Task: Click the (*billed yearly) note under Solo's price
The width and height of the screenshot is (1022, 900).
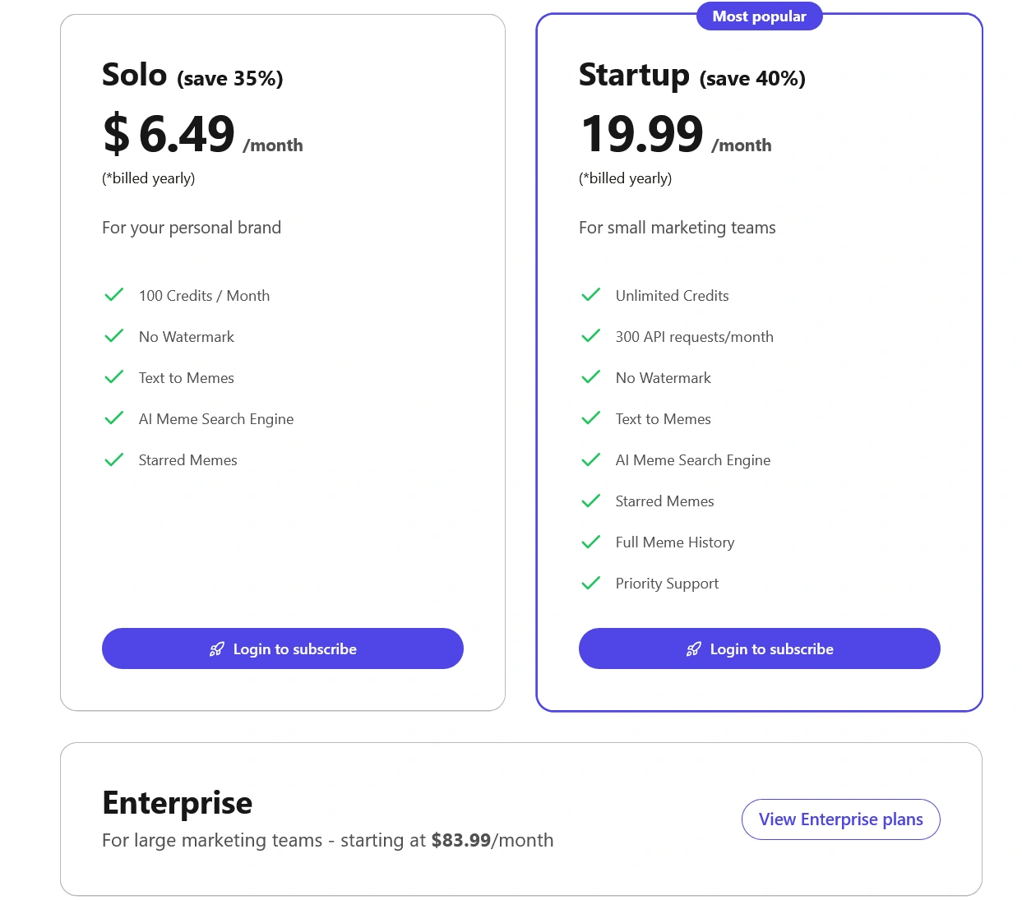Action: 148,178
